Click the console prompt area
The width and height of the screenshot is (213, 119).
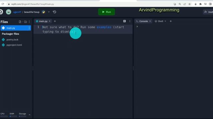(137, 26)
